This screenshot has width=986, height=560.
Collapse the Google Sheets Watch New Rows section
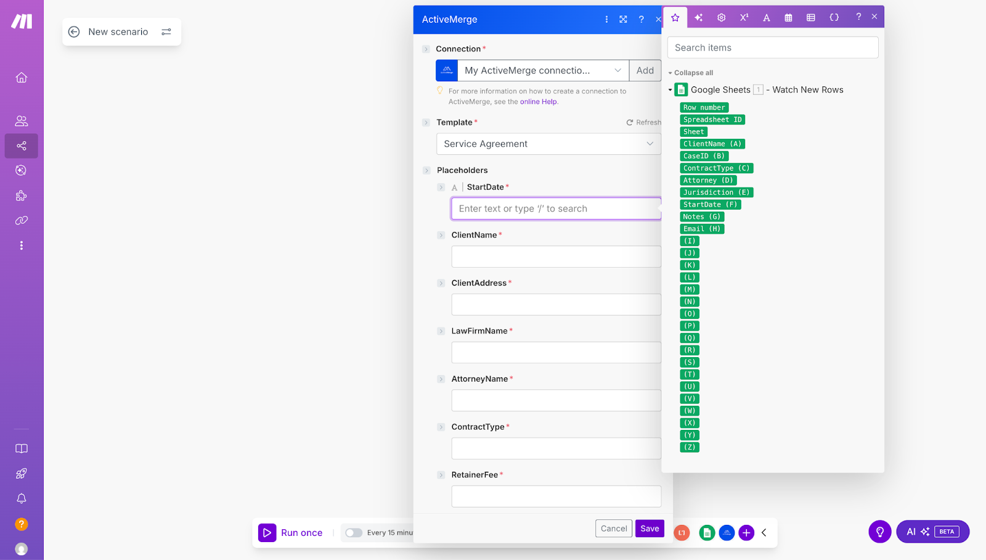pos(670,89)
